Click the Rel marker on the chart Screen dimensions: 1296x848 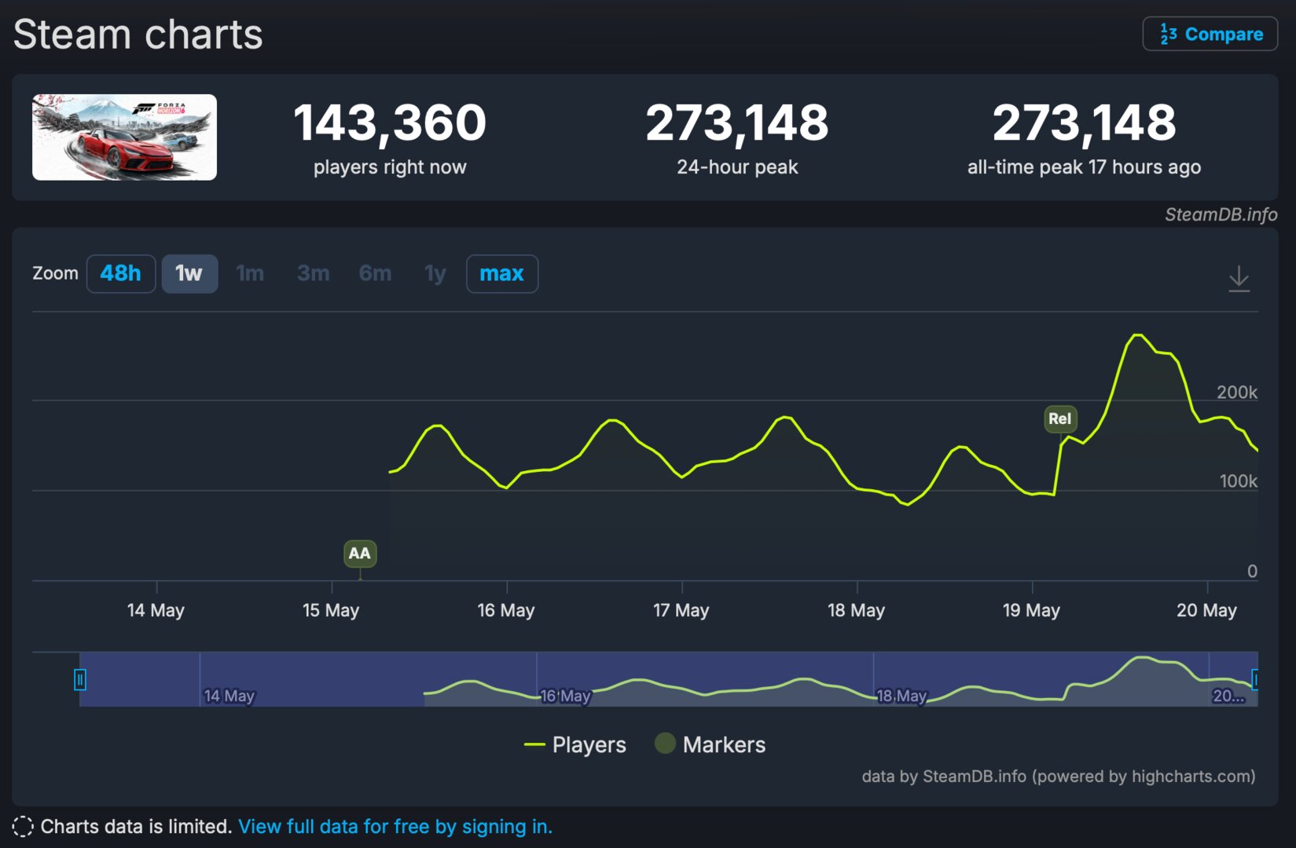1060,419
